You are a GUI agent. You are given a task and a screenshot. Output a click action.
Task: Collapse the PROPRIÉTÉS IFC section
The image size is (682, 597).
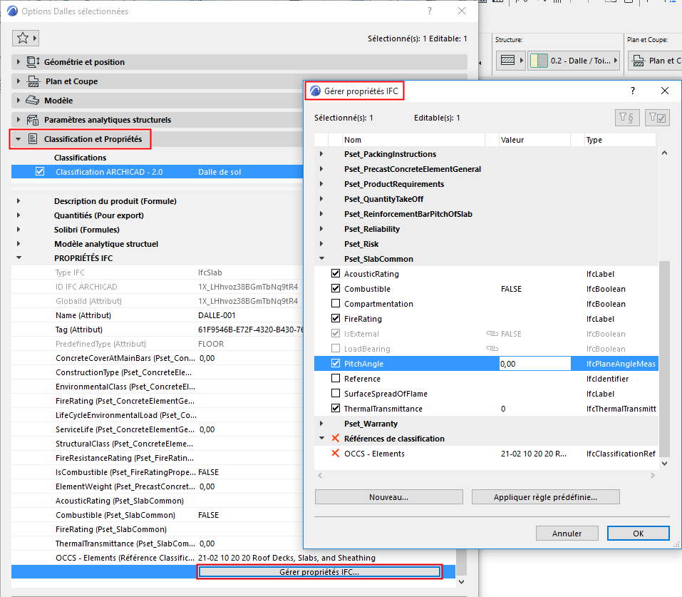point(19,257)
